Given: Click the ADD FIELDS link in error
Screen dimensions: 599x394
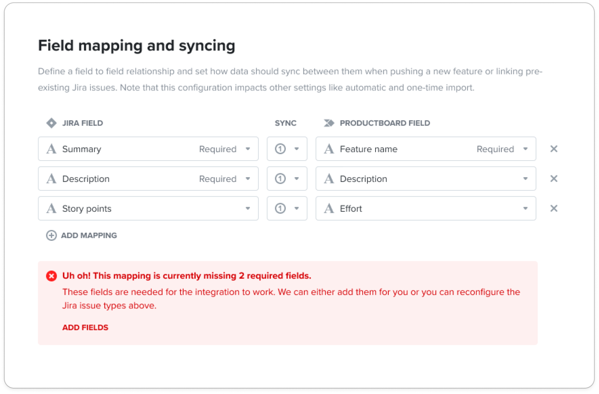Looking at the screenshot, I should tap(85, 328).
